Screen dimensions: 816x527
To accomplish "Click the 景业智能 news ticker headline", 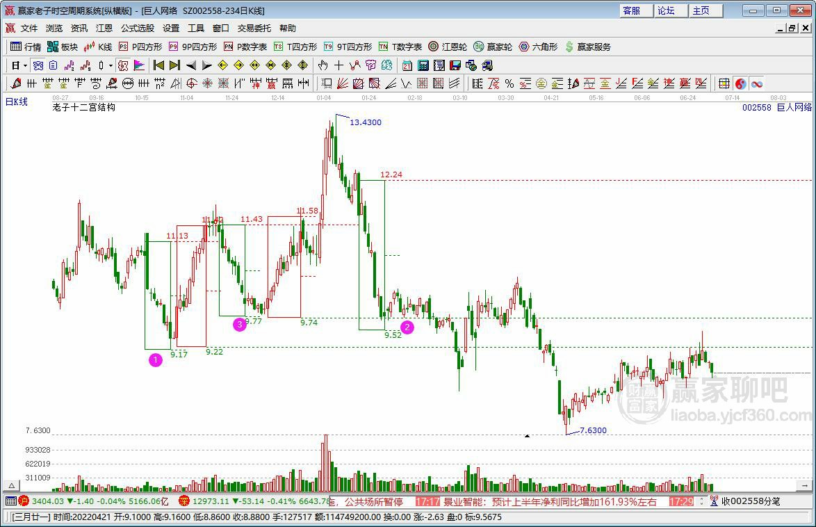I will [x=549, y=501].
